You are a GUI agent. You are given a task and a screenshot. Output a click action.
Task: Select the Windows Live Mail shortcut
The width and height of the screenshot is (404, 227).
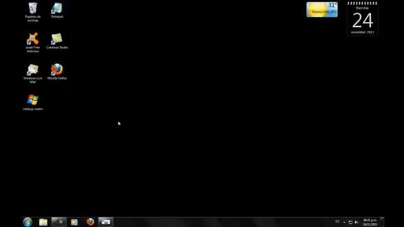(33, 74)
